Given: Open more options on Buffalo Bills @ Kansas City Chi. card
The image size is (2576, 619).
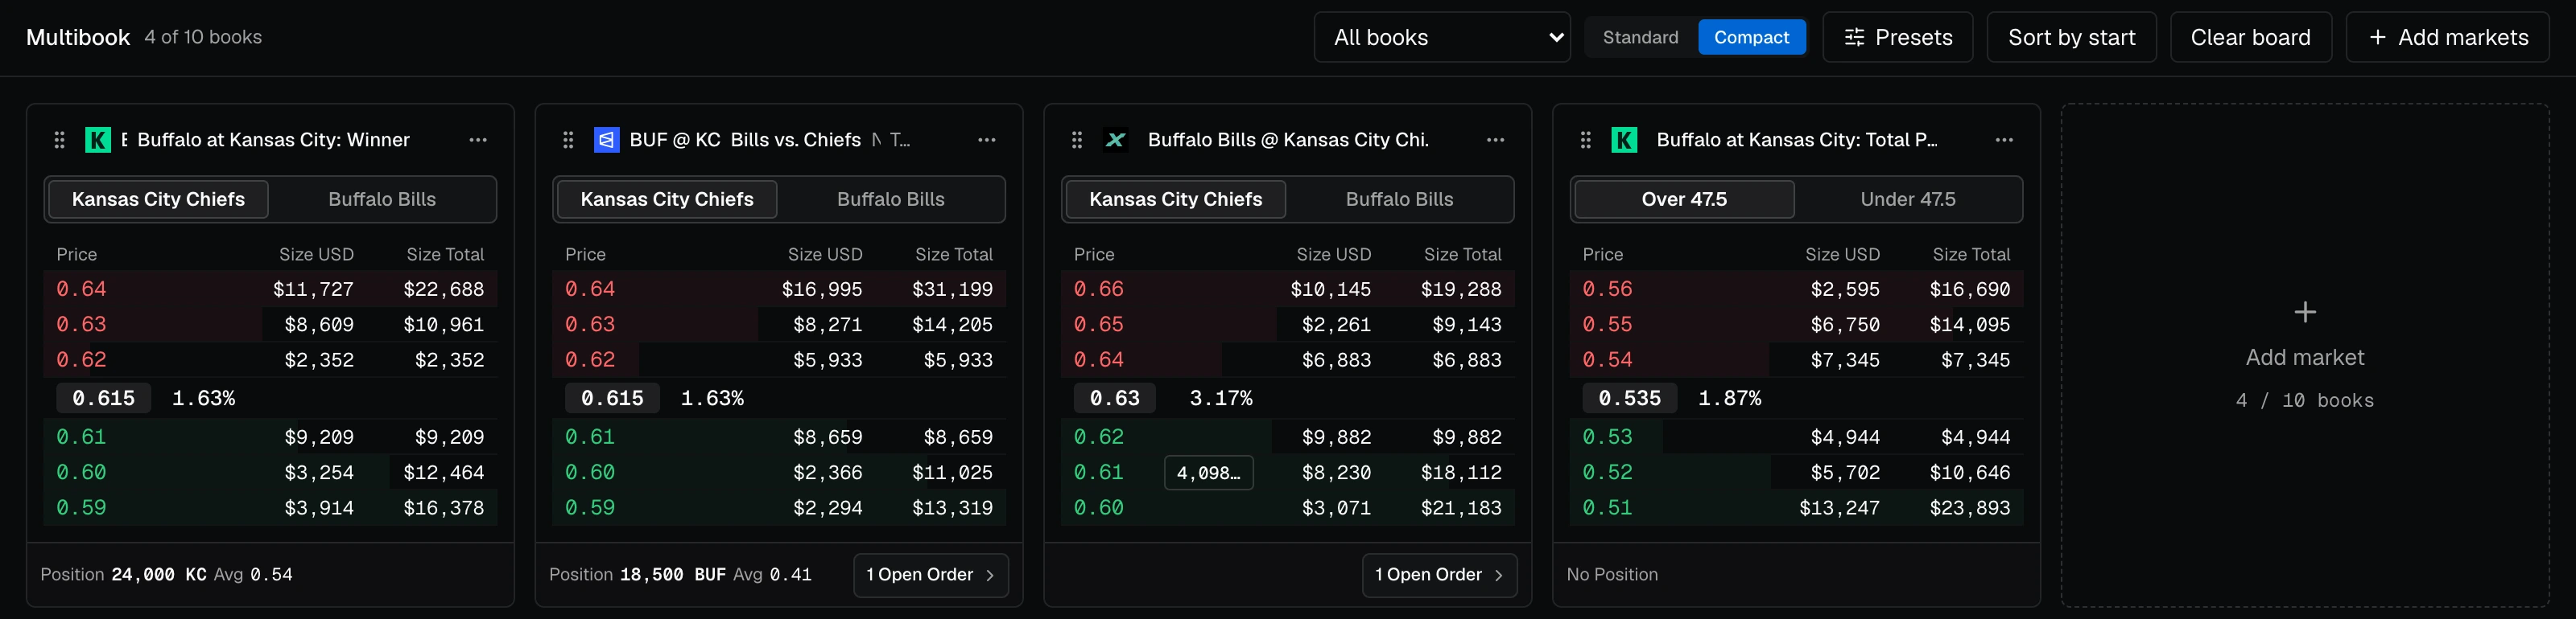Looking at the screenshot, I should (x=1496, y=140).
